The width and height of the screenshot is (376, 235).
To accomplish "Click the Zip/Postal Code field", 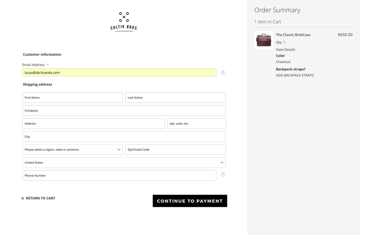I will point(175,150).
